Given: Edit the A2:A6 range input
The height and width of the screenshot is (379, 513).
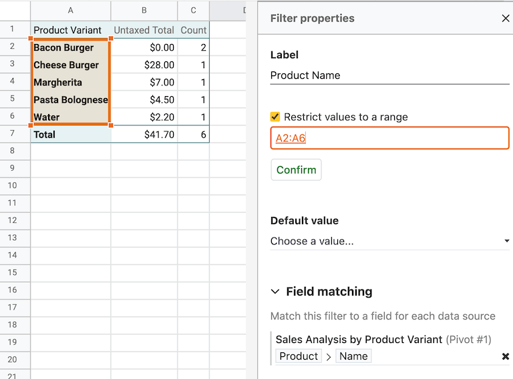Looking at the screenshot, I should 389,138.
